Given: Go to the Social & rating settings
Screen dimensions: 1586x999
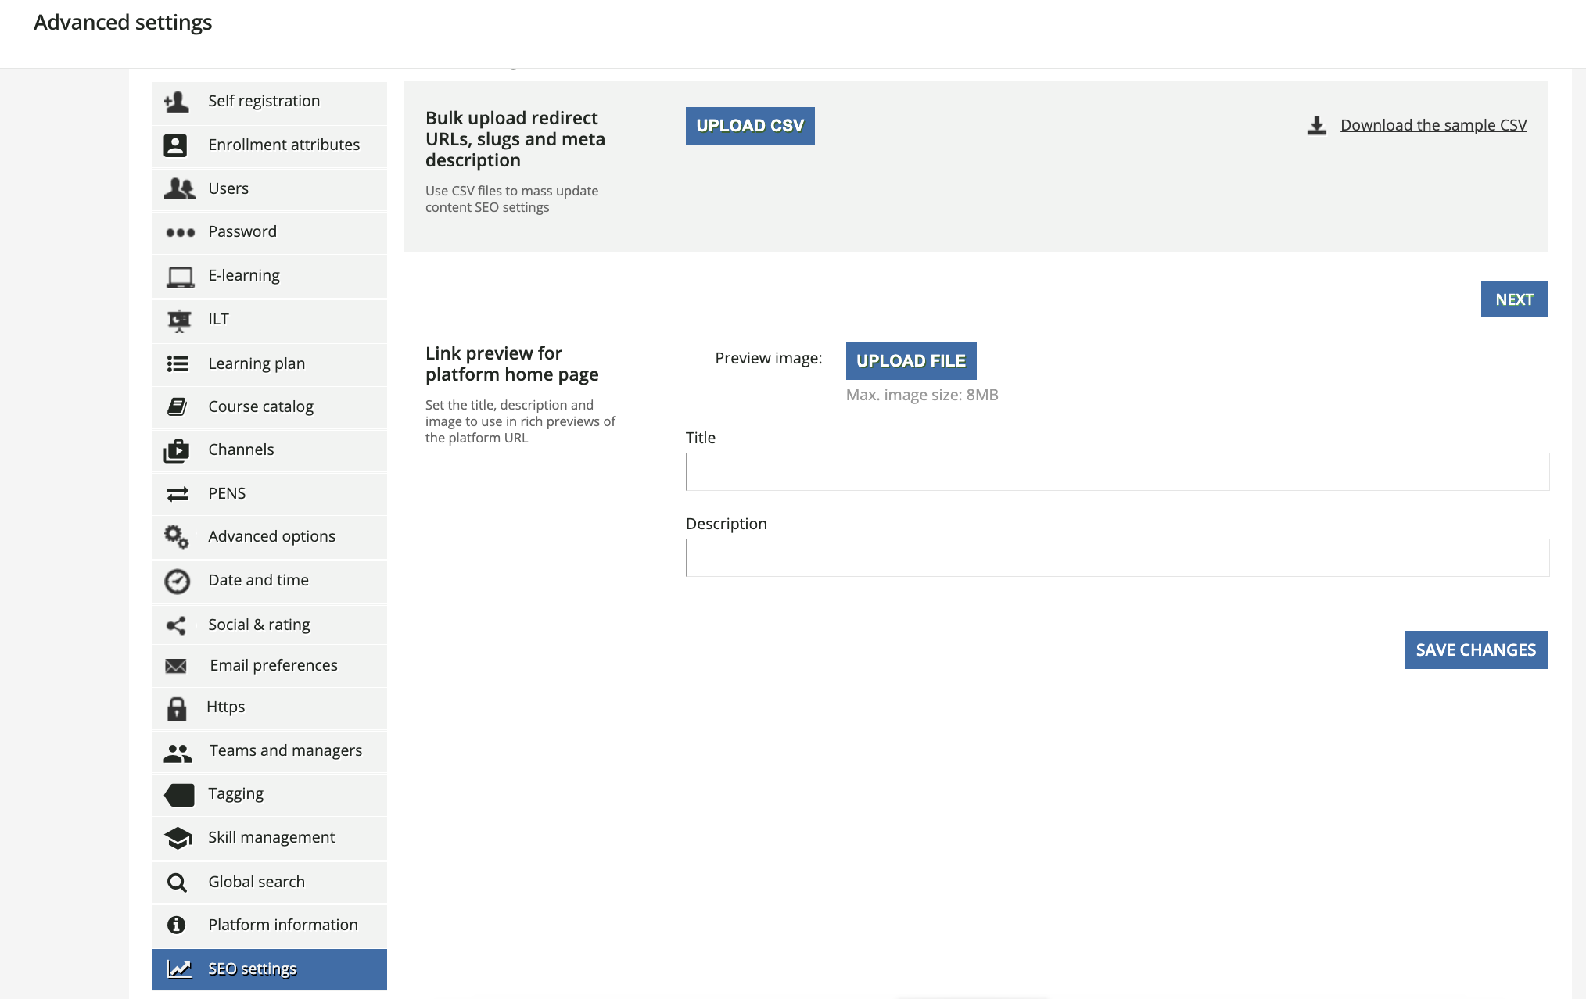Looking at the screenshot, I should point(259,625).
